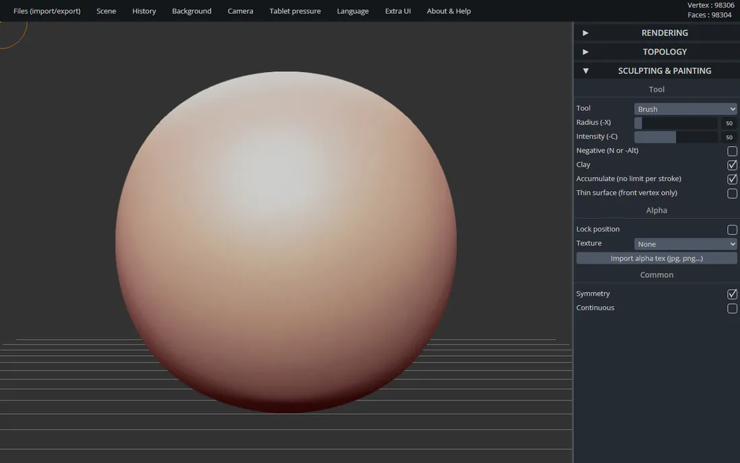740x463 pixels.
Task: Disable Accumulate (no limit per stroke)
Action: point(732,180)
